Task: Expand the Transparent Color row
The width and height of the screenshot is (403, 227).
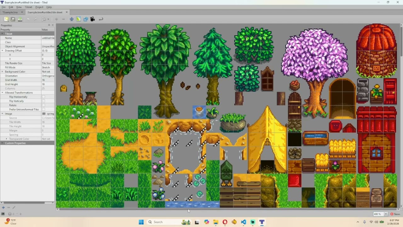Action: point(6,139)
